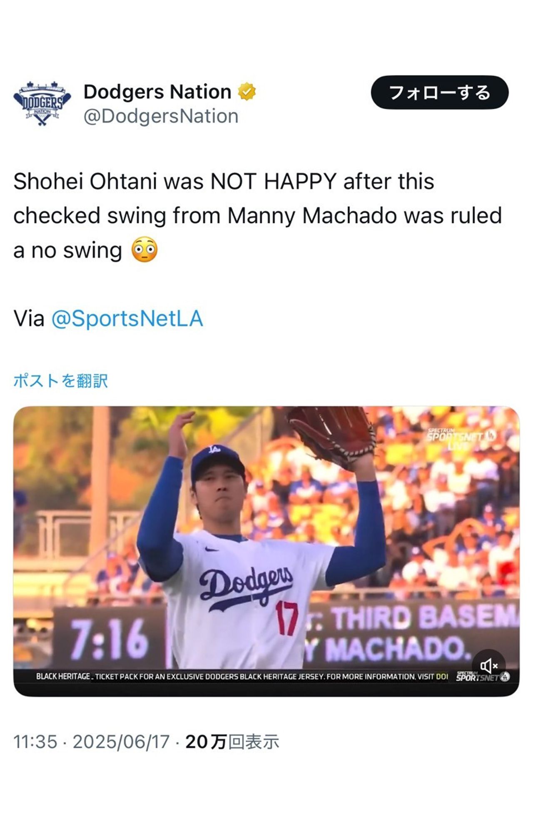This screenshot has height=825, width=533.
Task: Click the Dodgers Nation display name
Action: coord(157,92)
